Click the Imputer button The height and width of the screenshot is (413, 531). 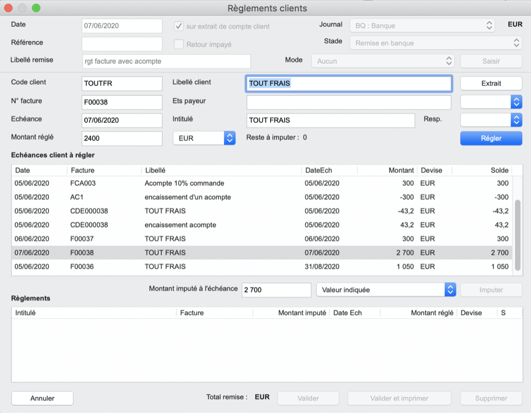coord(491,290)
